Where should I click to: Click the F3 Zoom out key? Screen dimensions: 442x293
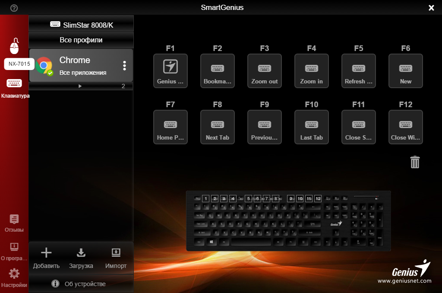pos(265,71)
